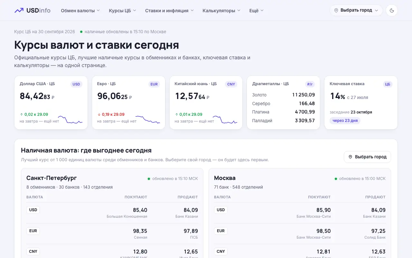
Task: Open the Ключевая ставка card
Action: point(361,103)
